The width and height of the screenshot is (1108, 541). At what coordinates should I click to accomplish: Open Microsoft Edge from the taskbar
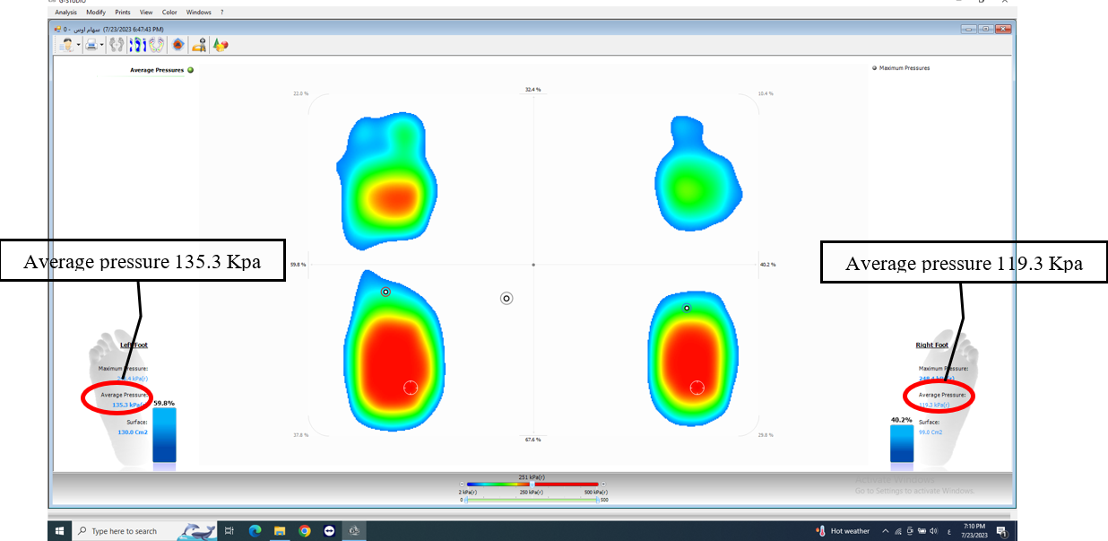click(x=254, y=530)
